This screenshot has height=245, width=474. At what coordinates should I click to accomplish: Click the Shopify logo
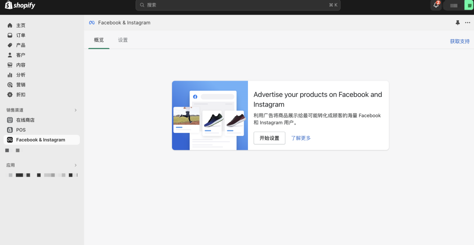(20, 5)
